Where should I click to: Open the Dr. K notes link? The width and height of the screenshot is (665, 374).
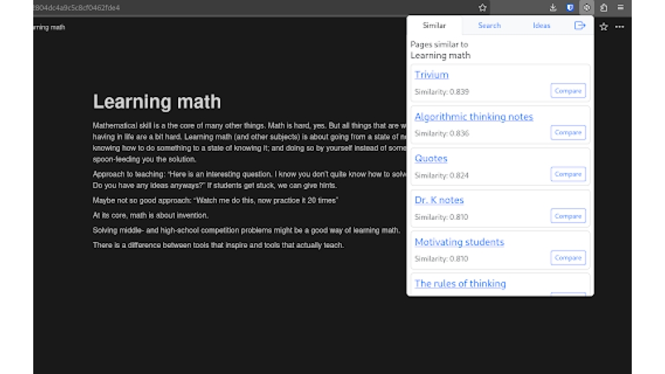[x=439, y=200]
